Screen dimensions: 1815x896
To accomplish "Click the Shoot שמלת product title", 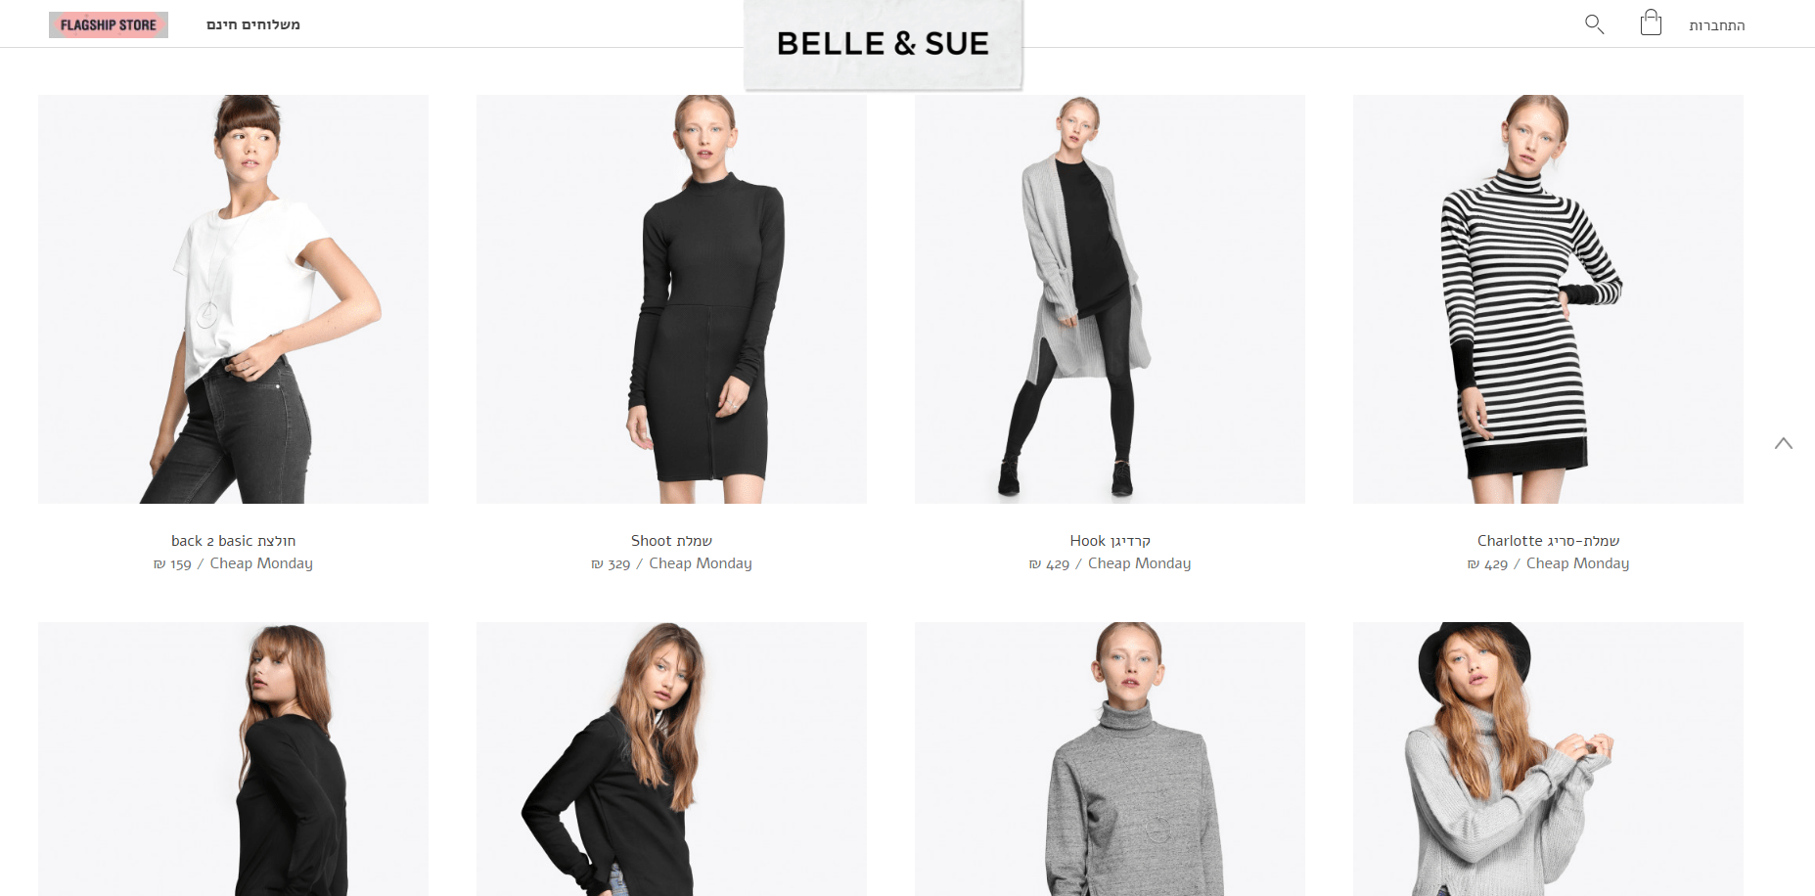I will point(671,541).
